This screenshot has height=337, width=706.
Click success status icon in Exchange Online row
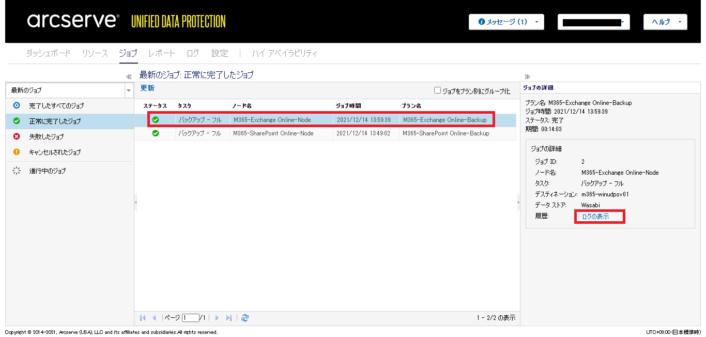pos(156,120)
